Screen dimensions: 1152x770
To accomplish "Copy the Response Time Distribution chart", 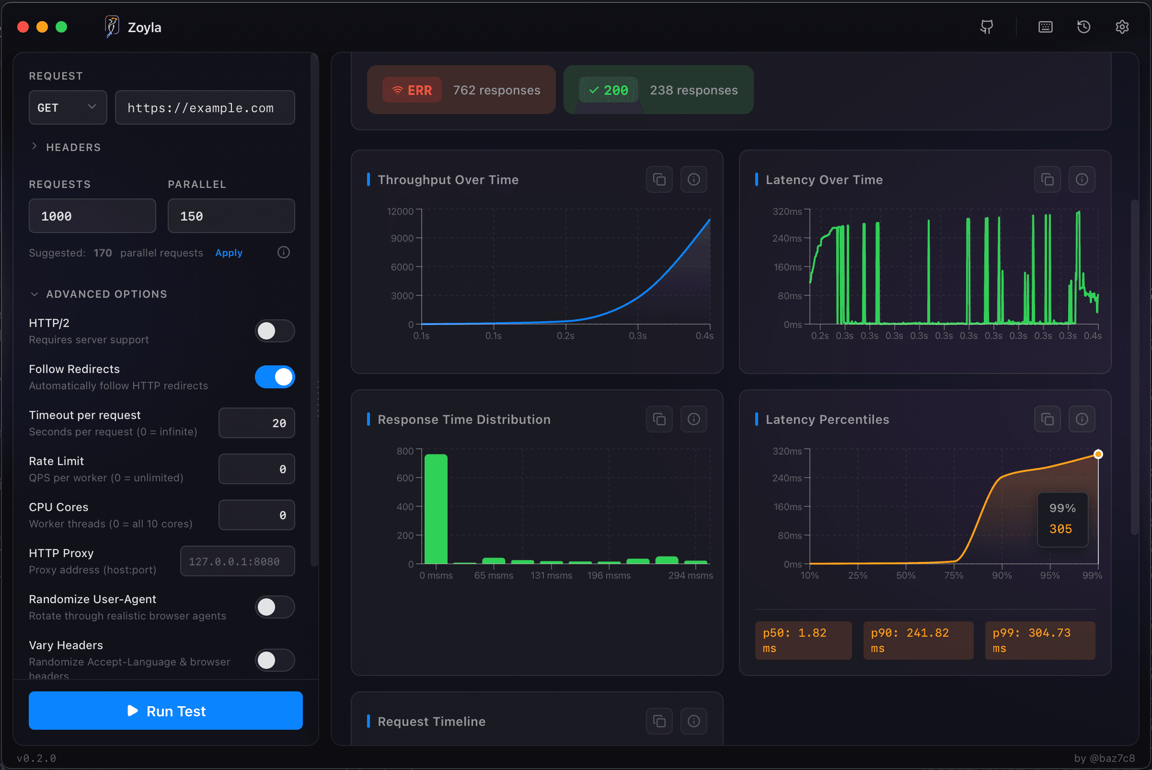I will click(659, 419).
